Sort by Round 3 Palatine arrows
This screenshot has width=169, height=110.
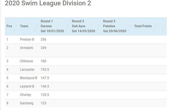(129, 27)
